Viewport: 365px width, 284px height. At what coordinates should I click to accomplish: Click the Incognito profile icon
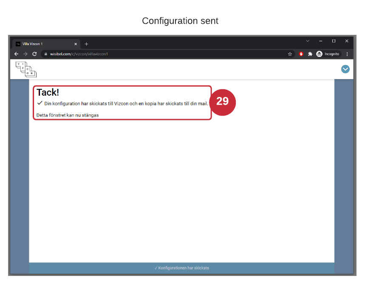point(320,54)
